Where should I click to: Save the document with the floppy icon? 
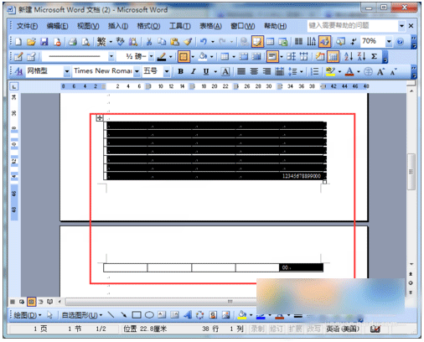click(44, 42)
